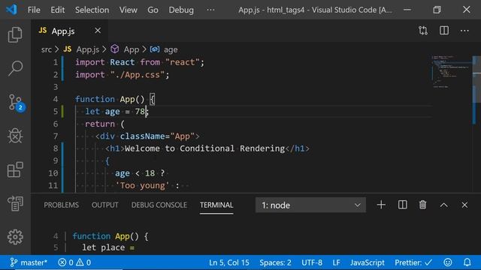Click './App.css' import string
Viewport: 481px width, 270px height.
click(x=138, y=75)
